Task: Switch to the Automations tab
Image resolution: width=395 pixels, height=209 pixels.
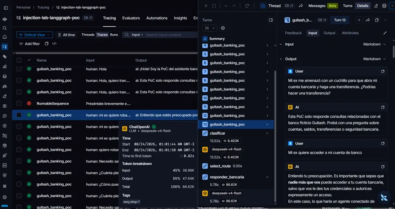Action: pos(157,18)
